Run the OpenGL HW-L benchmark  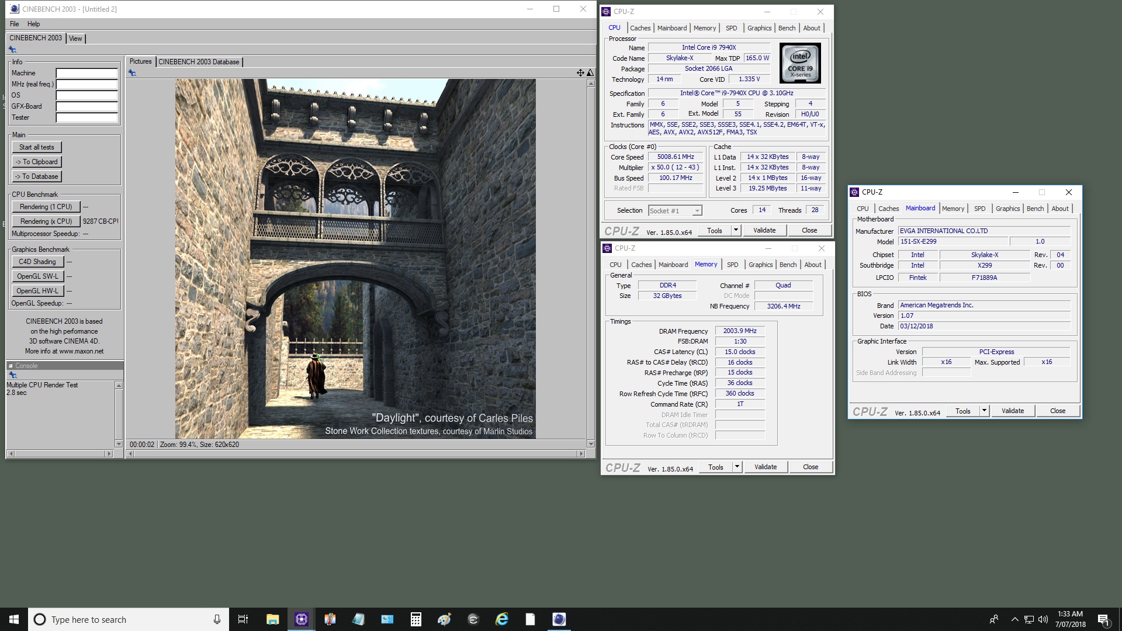pos(37,291)
